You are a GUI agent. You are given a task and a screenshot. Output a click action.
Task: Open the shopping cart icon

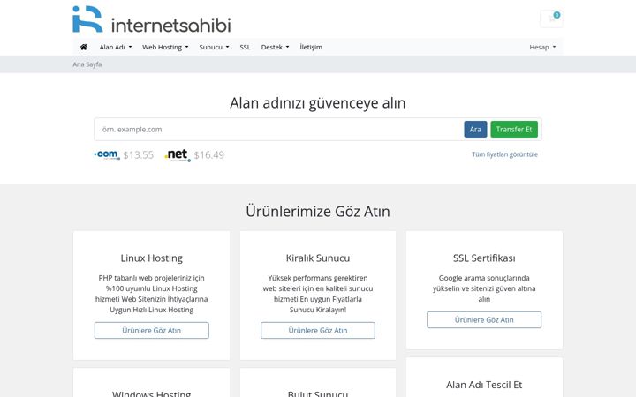click(551, 19)
